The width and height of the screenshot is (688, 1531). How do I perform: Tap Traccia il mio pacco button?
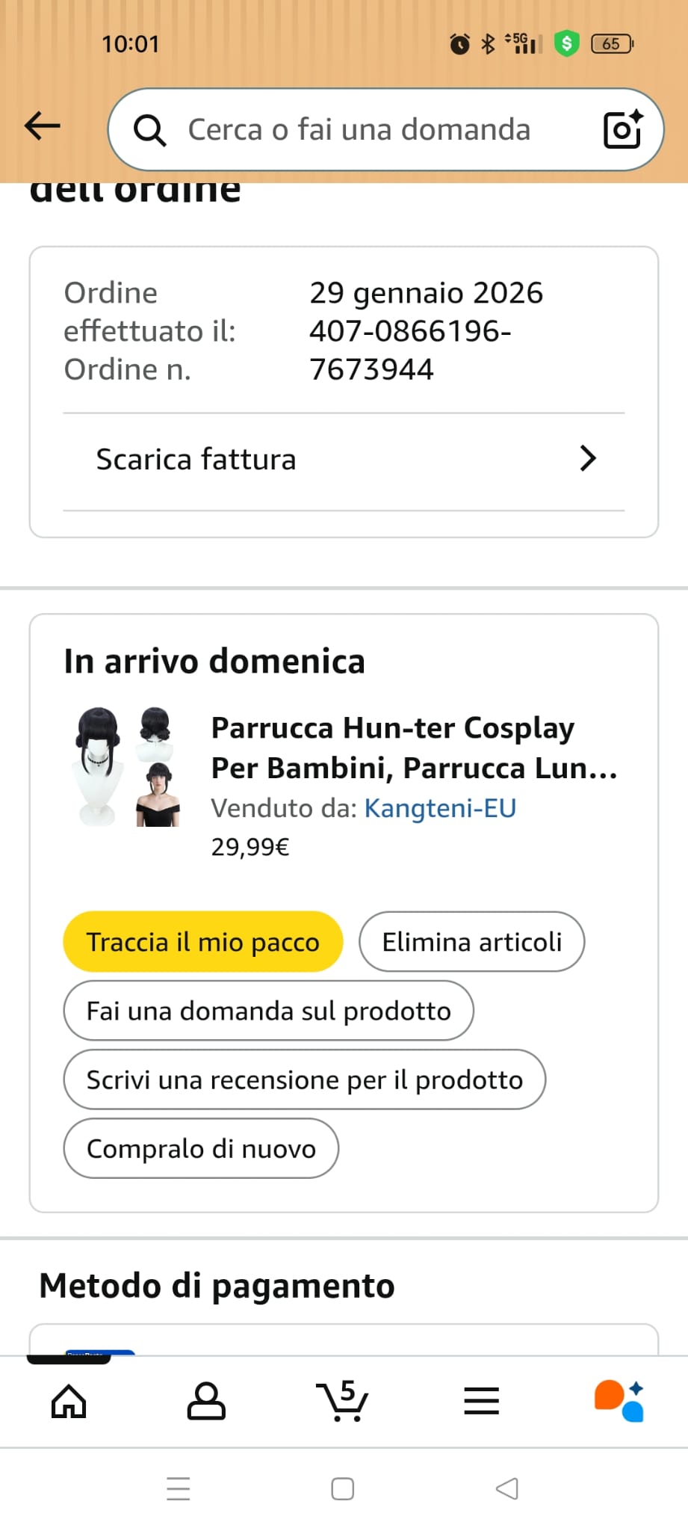203,942
